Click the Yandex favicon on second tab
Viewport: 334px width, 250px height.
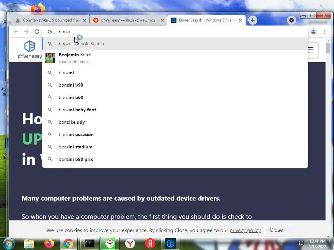pos(96,20)
